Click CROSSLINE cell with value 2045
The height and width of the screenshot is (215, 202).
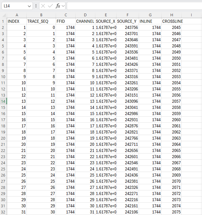pyautogui.click(x=172, y=27)
